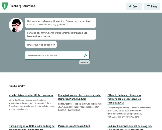Viewport: 162px width, 130px height.
Task: Click Kari chatbot avatar image
Action: click(16, 25)
